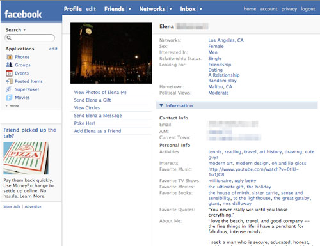Go to home link
The image size is (320, 246).
click(x=250, y=9)
